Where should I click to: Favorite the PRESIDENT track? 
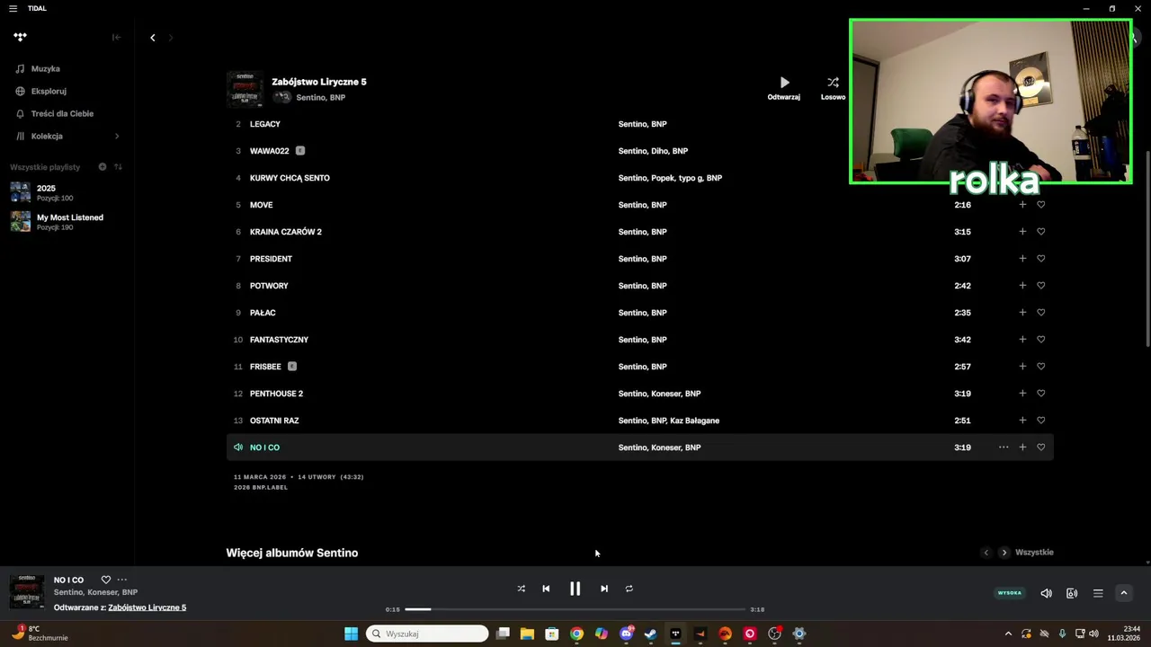coord(1041,259)
